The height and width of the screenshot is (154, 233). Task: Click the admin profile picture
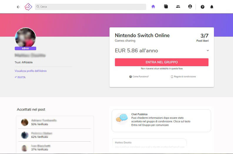(25, 37)
